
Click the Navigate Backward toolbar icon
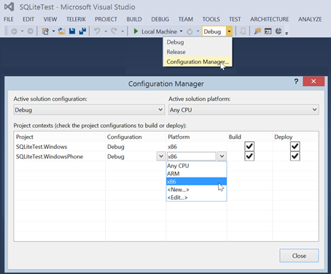[x=15, y=31]
